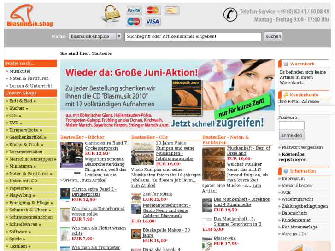335x251 pixels.
Task: Open the Muckenheft Direktion cover thumbnail
Action: click(207, 205)
